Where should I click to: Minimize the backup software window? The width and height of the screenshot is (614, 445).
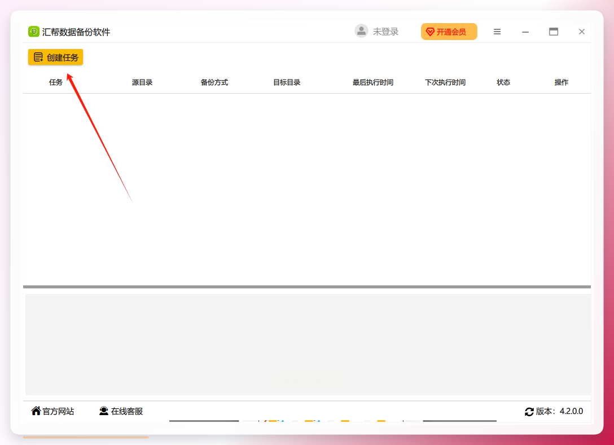pos(525,32)
